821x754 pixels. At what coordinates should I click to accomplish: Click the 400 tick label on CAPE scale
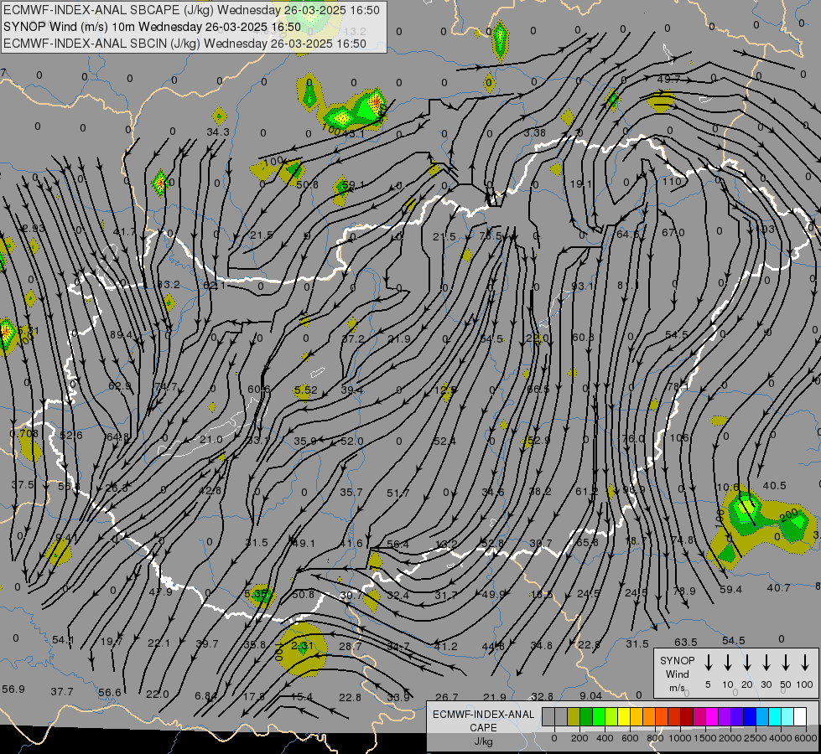[x=605, y=738]
